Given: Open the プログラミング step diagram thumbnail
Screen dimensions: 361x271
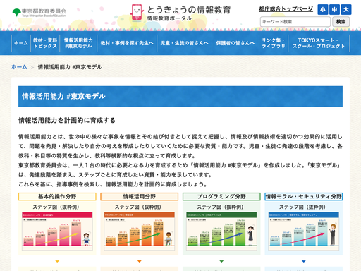Looking at the screenshot, I should click(221, 231).
